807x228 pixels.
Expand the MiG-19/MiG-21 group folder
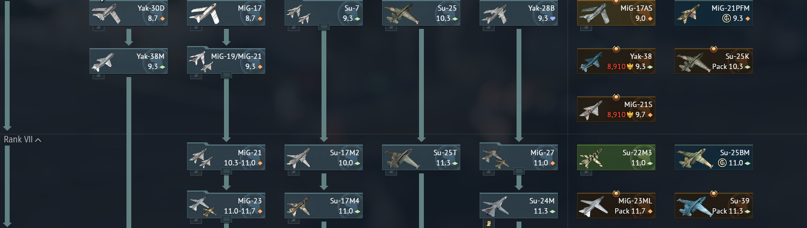coord(226,61)
